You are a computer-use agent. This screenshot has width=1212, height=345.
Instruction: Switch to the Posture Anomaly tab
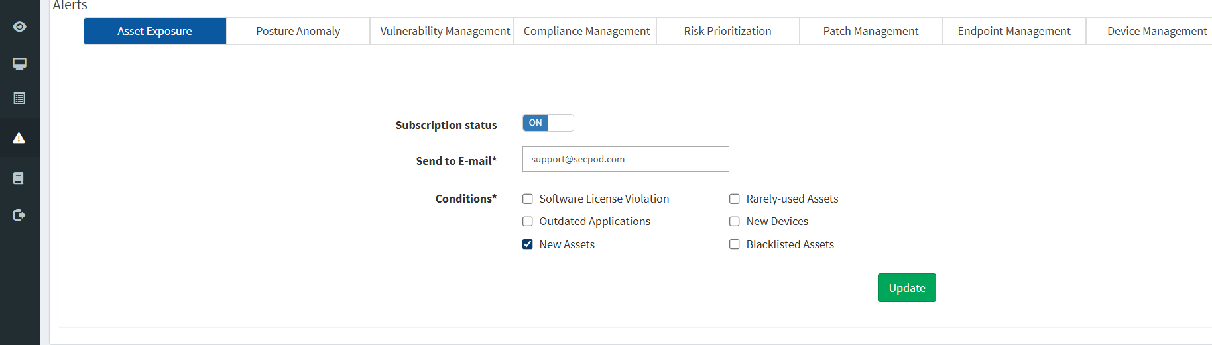(x=298, y=31)
